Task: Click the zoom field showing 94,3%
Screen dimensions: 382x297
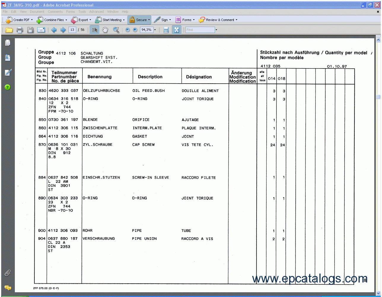Action: [146, 30]
